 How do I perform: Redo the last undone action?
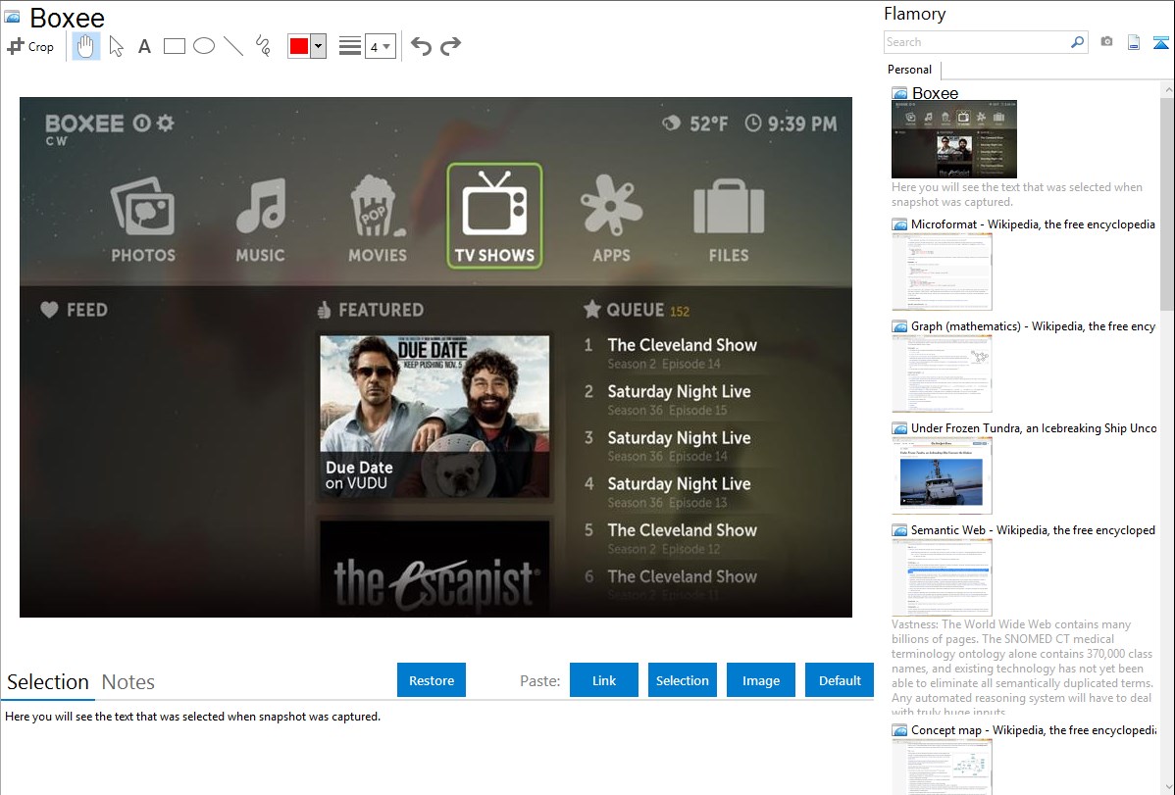tap(450, 46)
